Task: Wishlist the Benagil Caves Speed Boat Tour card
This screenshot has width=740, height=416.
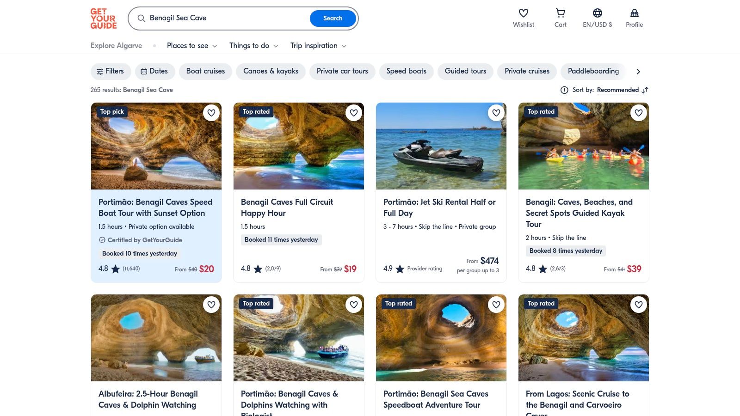Action: pyautogui.click(x=211, y=113)
